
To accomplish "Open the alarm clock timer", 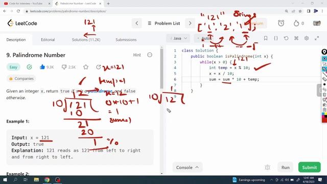I will click(x=281, y=23).
